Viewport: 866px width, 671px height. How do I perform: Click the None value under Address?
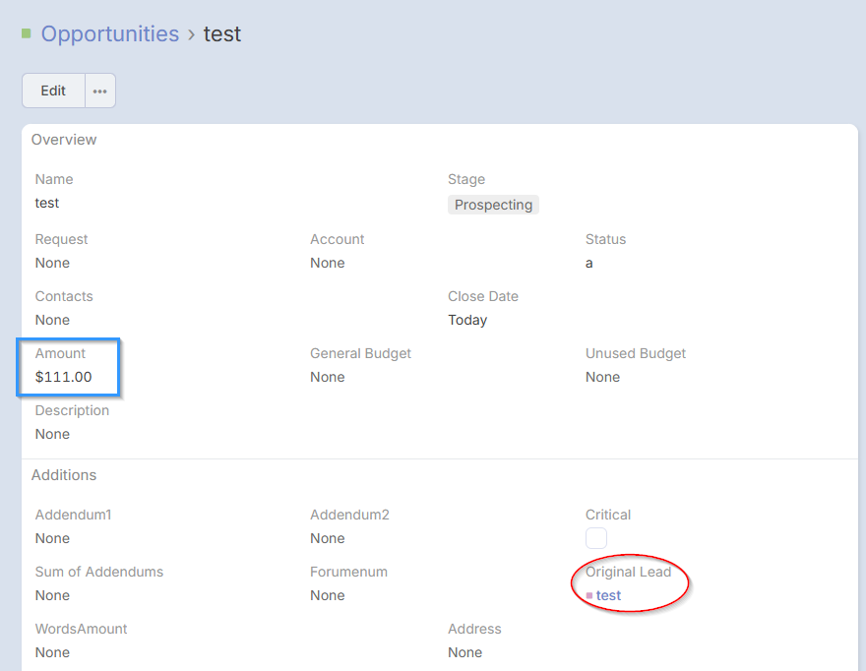(x=465, y=652)
